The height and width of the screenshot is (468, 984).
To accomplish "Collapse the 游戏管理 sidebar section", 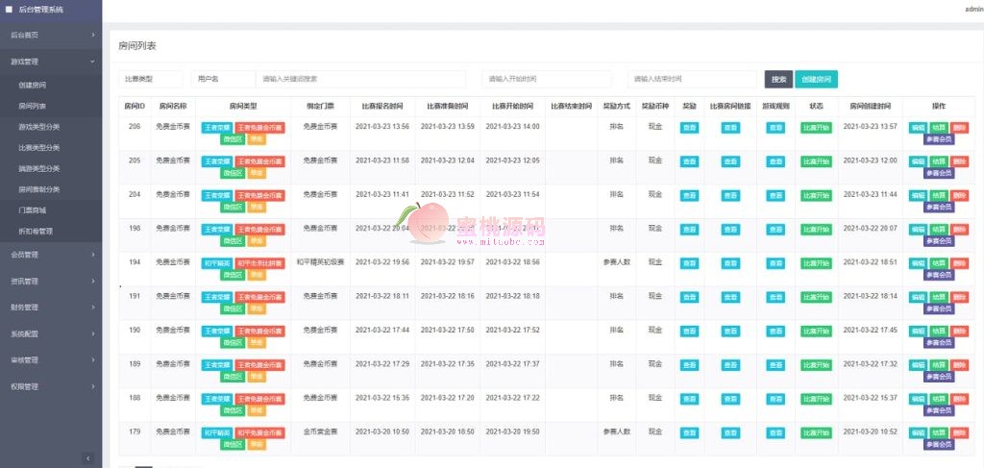I will 50,61.
